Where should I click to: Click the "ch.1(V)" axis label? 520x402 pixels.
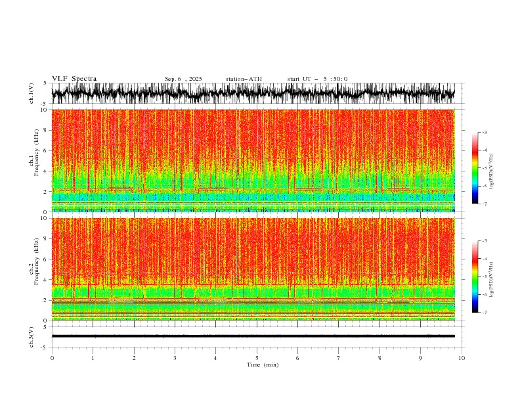point(32,93)
